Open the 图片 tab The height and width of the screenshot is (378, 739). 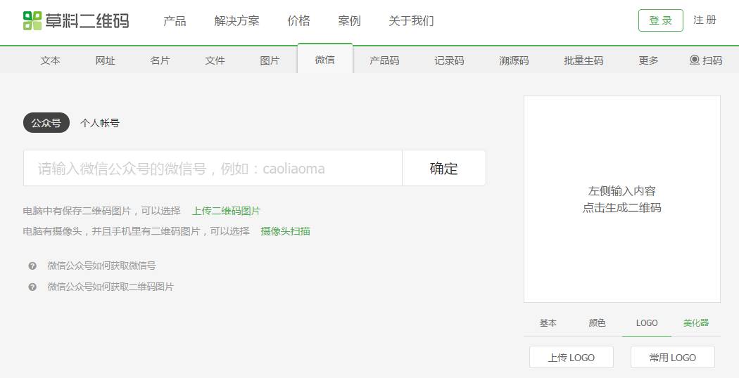click(x=270, y=60)
